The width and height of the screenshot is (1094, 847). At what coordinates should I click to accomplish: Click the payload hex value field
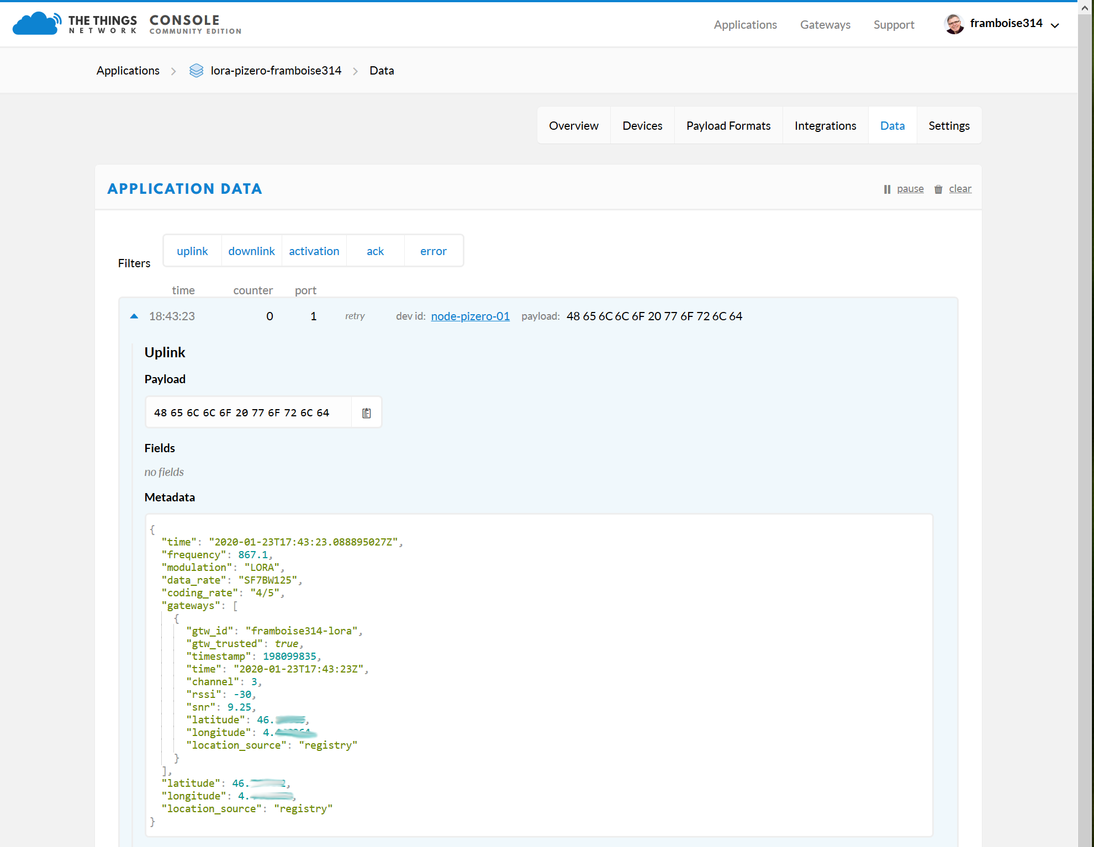click(x=249, y=412)
